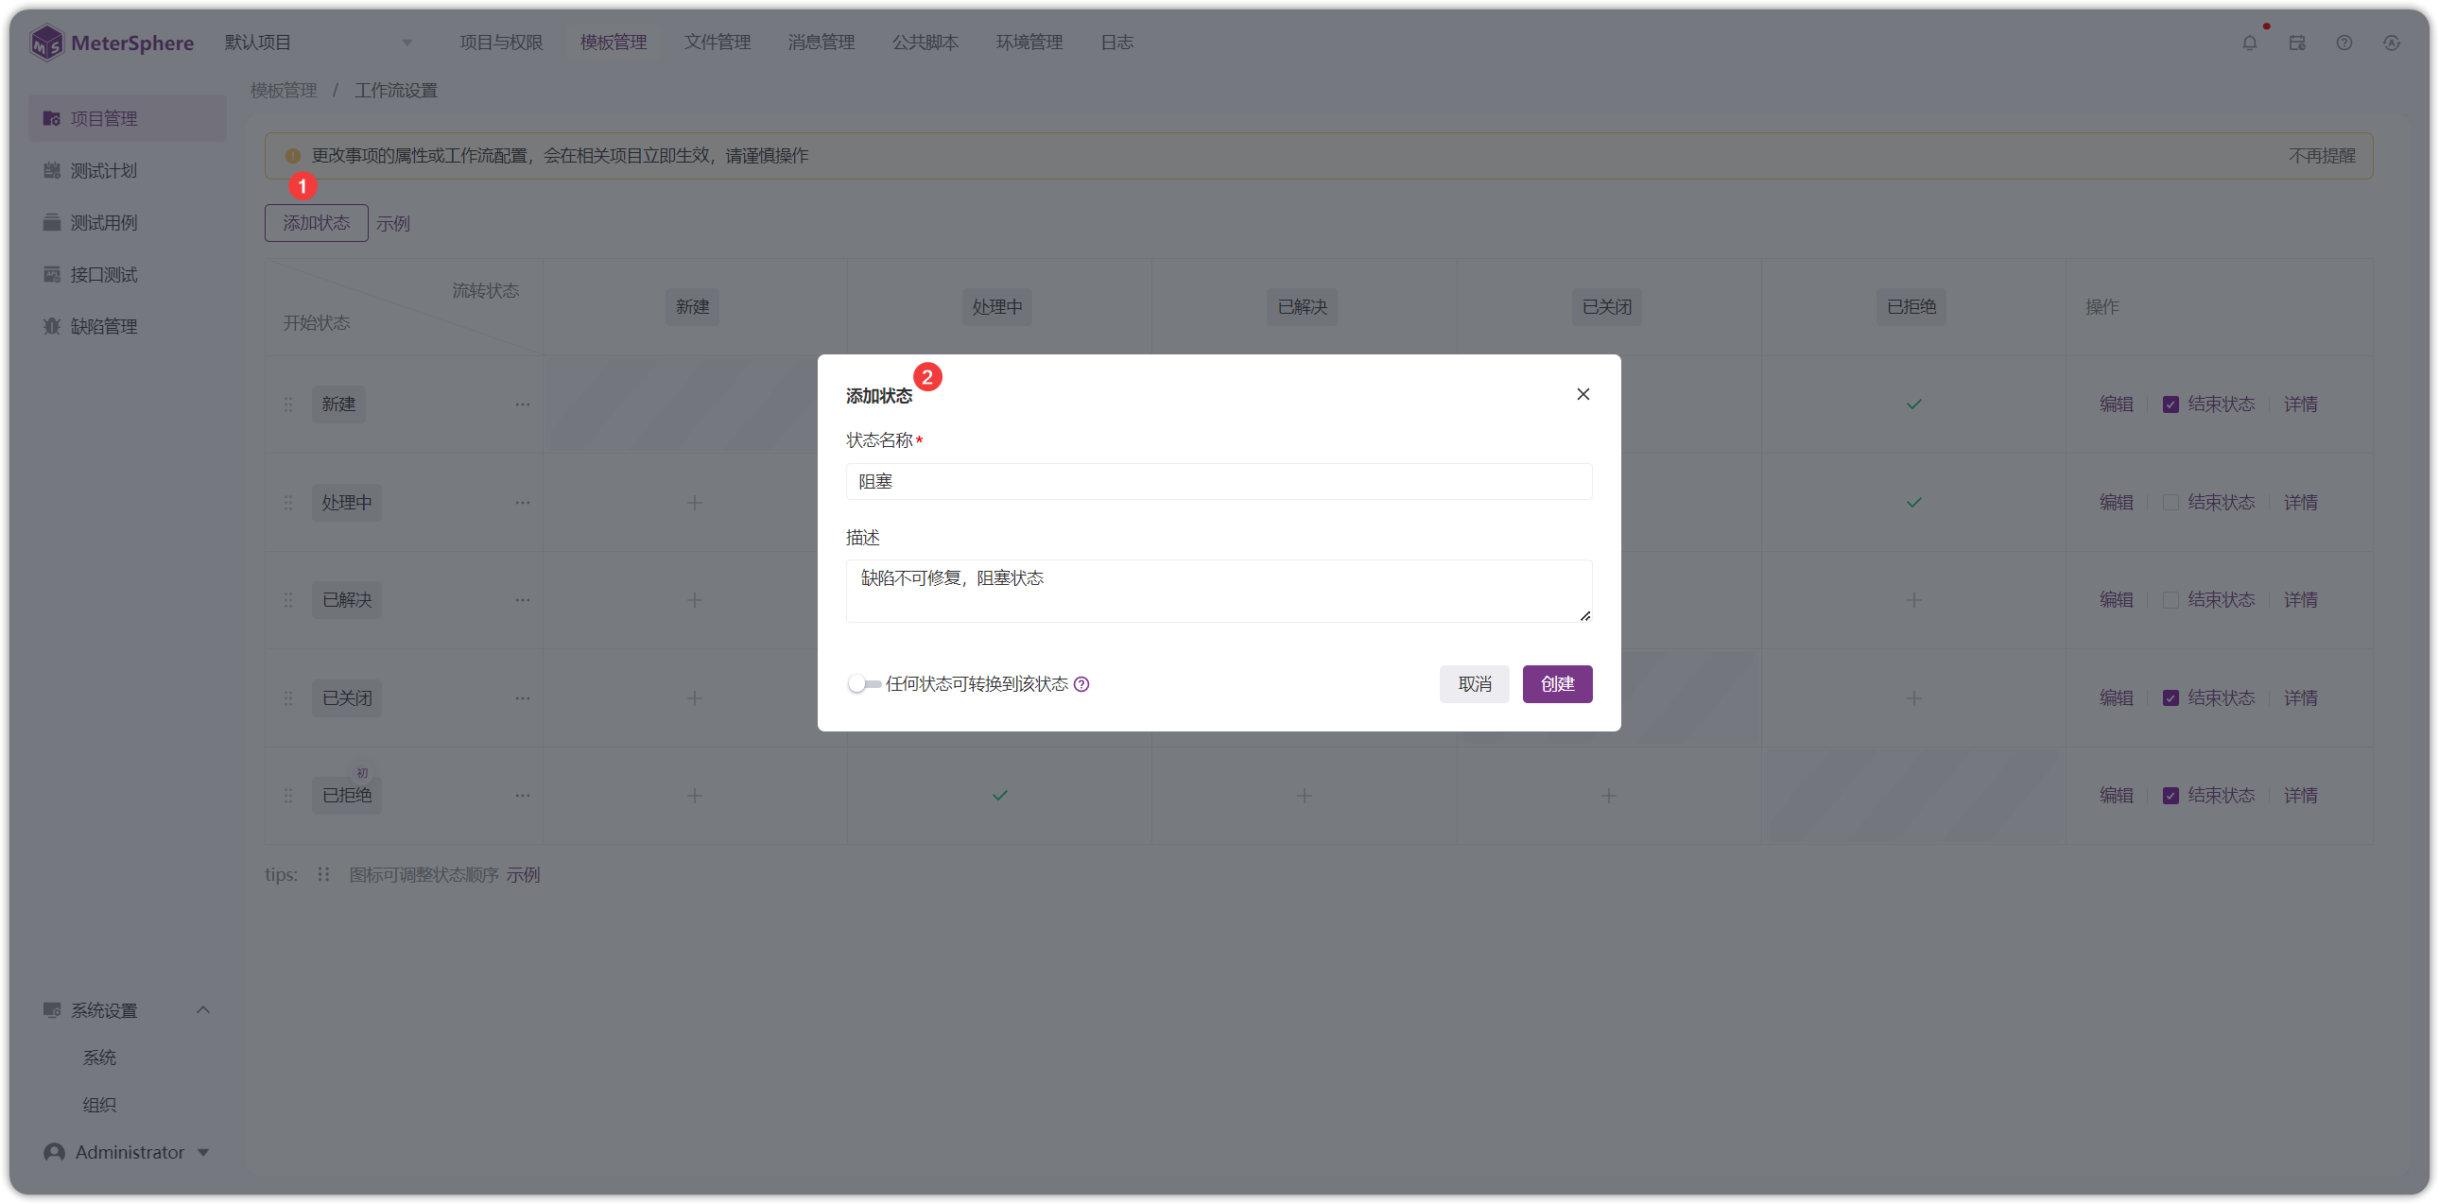Click the MeterSphere logo icon
Screen dimensions: 2439x1204
[45, 43]
